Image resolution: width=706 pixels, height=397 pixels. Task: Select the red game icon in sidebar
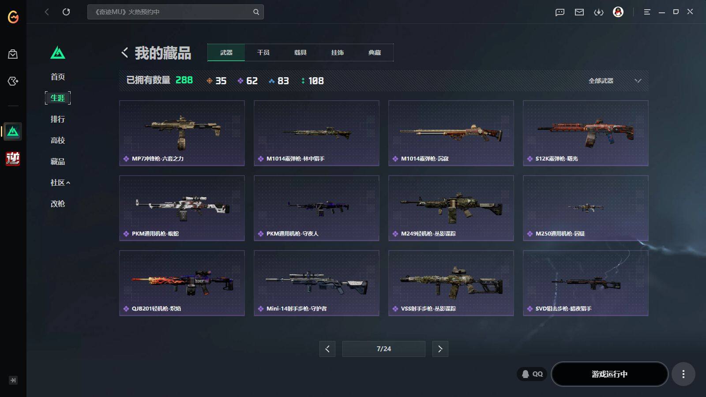coord(13,158)
